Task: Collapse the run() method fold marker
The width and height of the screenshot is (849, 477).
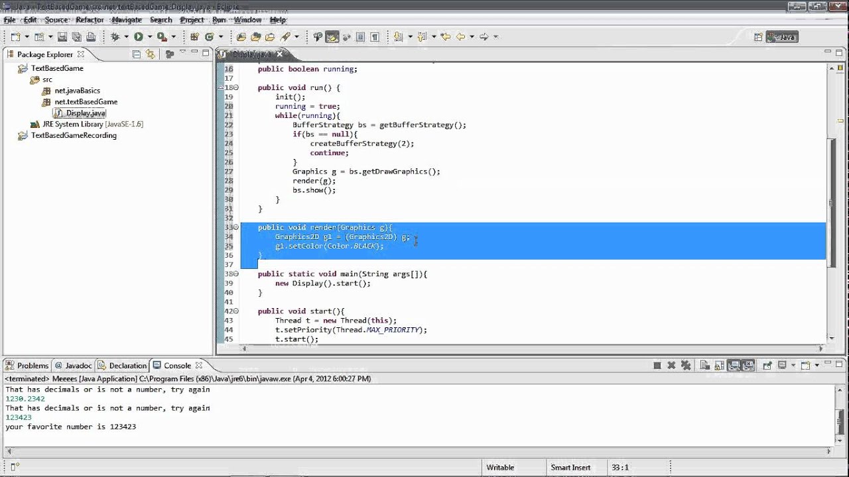Action: pos(237,87)
